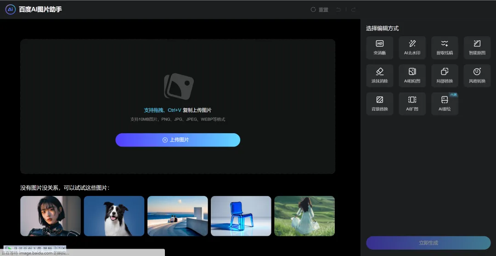Select the 背景替换 background replace tool

379,103
